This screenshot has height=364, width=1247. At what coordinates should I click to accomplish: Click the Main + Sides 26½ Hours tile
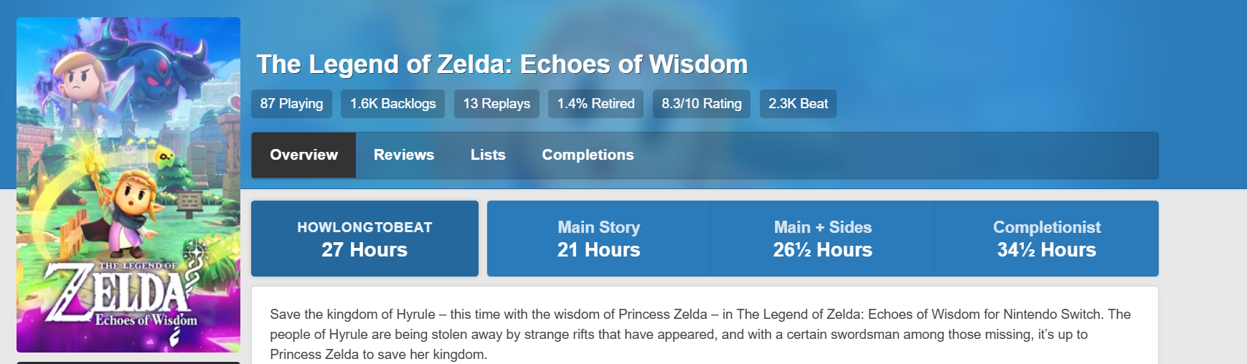tap(822, 239)
